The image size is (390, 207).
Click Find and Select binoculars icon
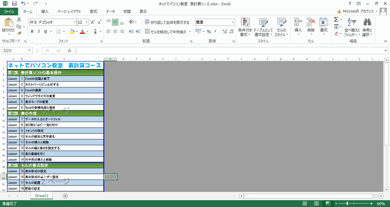367,28
